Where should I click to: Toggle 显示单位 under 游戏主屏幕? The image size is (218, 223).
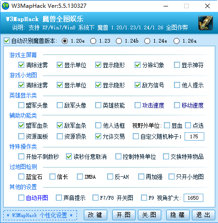click(60, 65)
